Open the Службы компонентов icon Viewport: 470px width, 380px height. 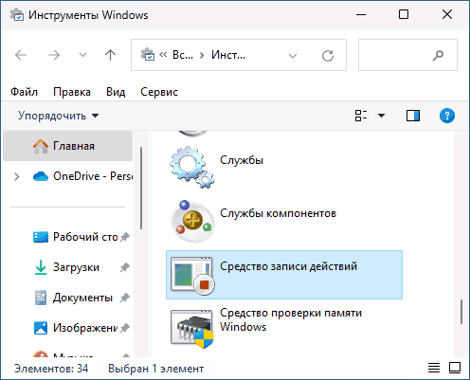click(192, 221)
